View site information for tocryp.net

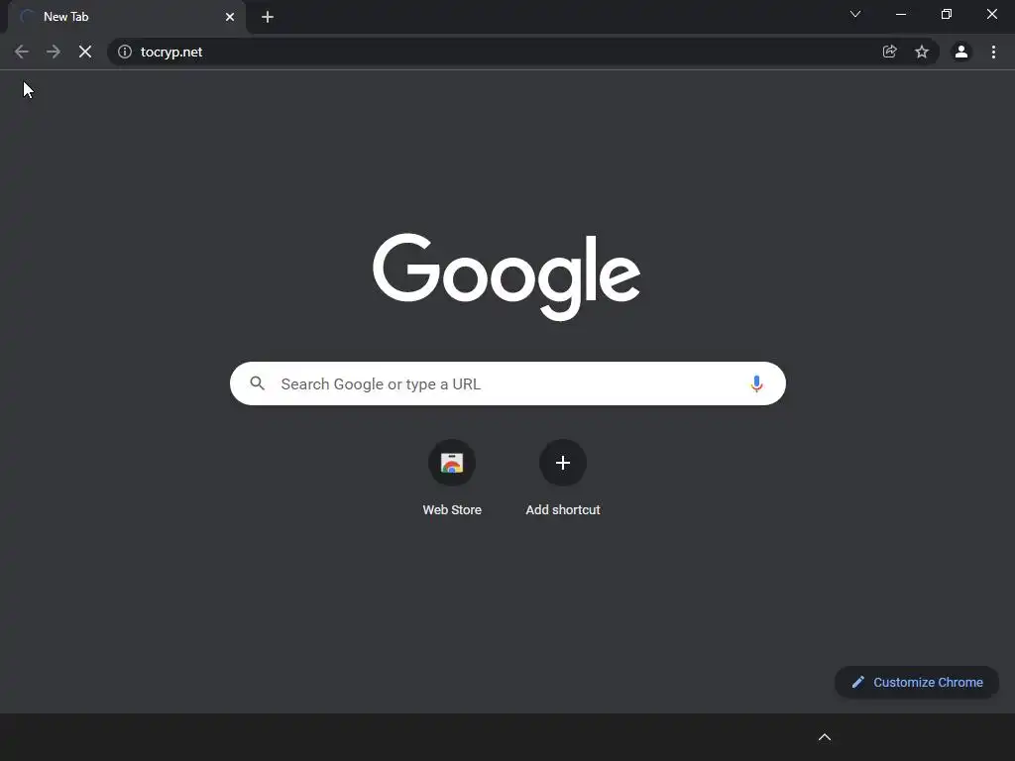[125, 52]
